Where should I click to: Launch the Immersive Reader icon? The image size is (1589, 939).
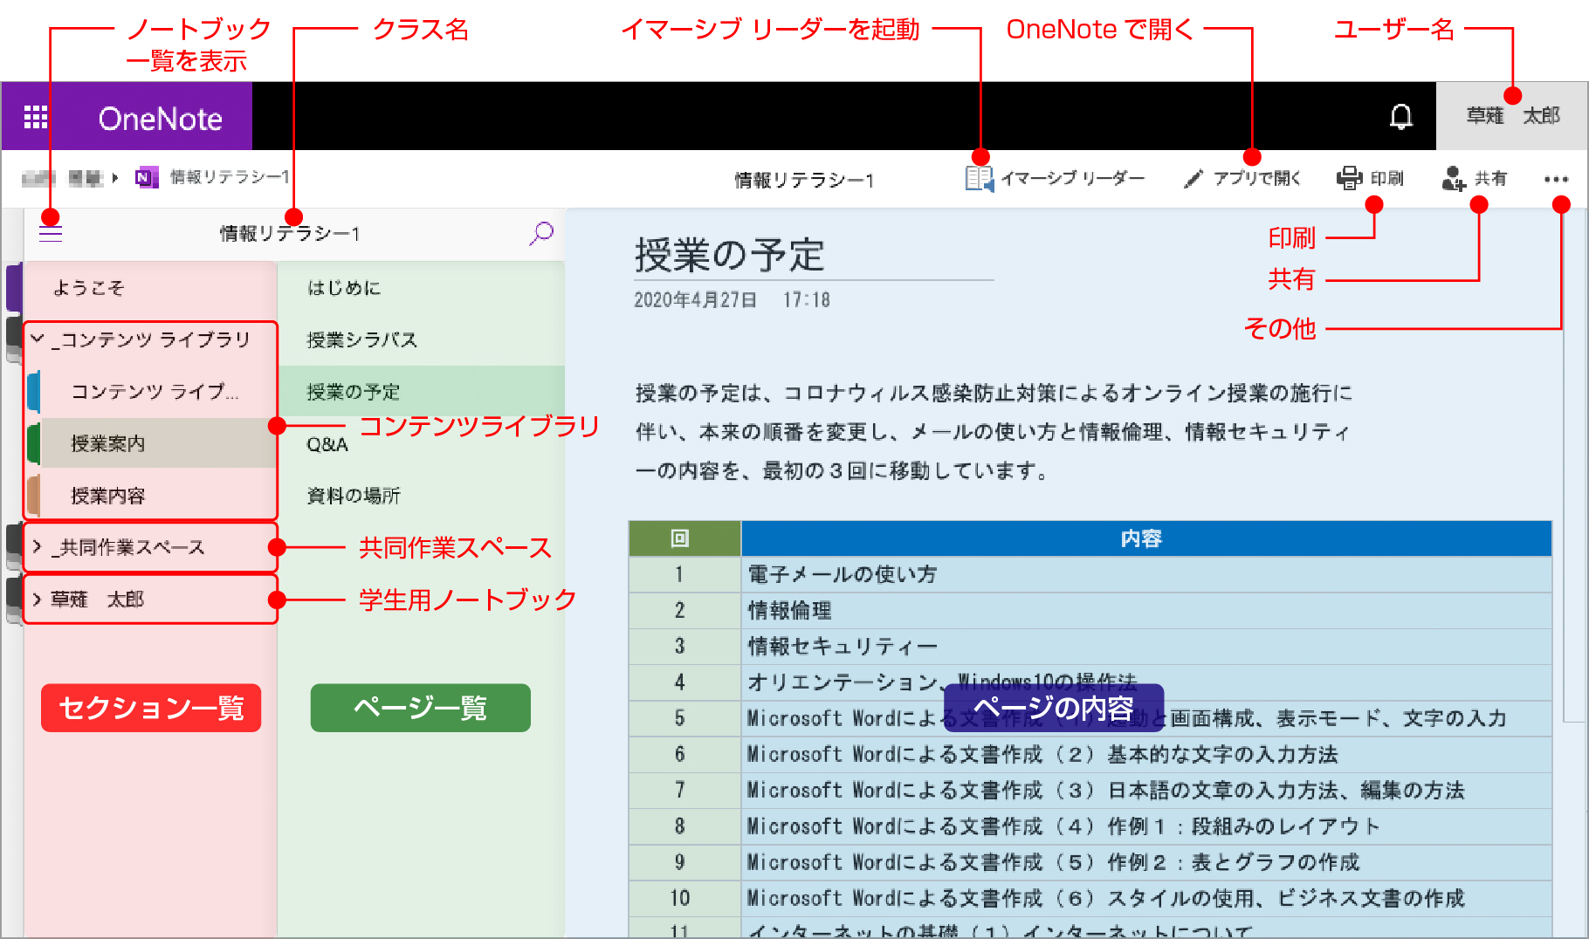[979, 178]
